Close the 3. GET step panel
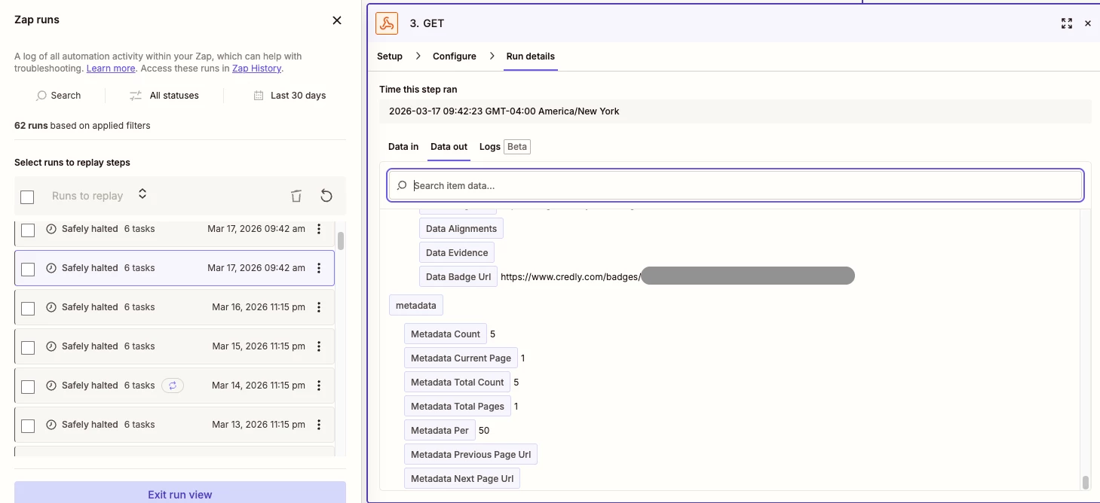Viewport: 1100px width, 503px height. [x=1088, y=23]
